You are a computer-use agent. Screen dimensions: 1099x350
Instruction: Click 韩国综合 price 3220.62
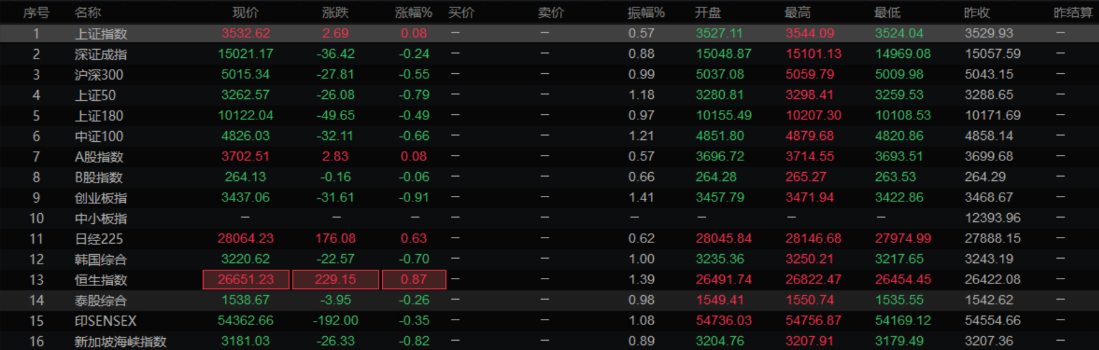pyautogui.click(x=245, y=259)
